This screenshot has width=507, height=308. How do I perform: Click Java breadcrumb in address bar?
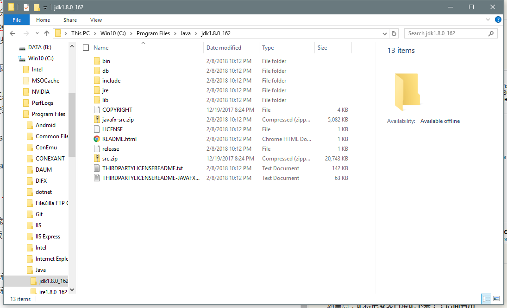185,33
